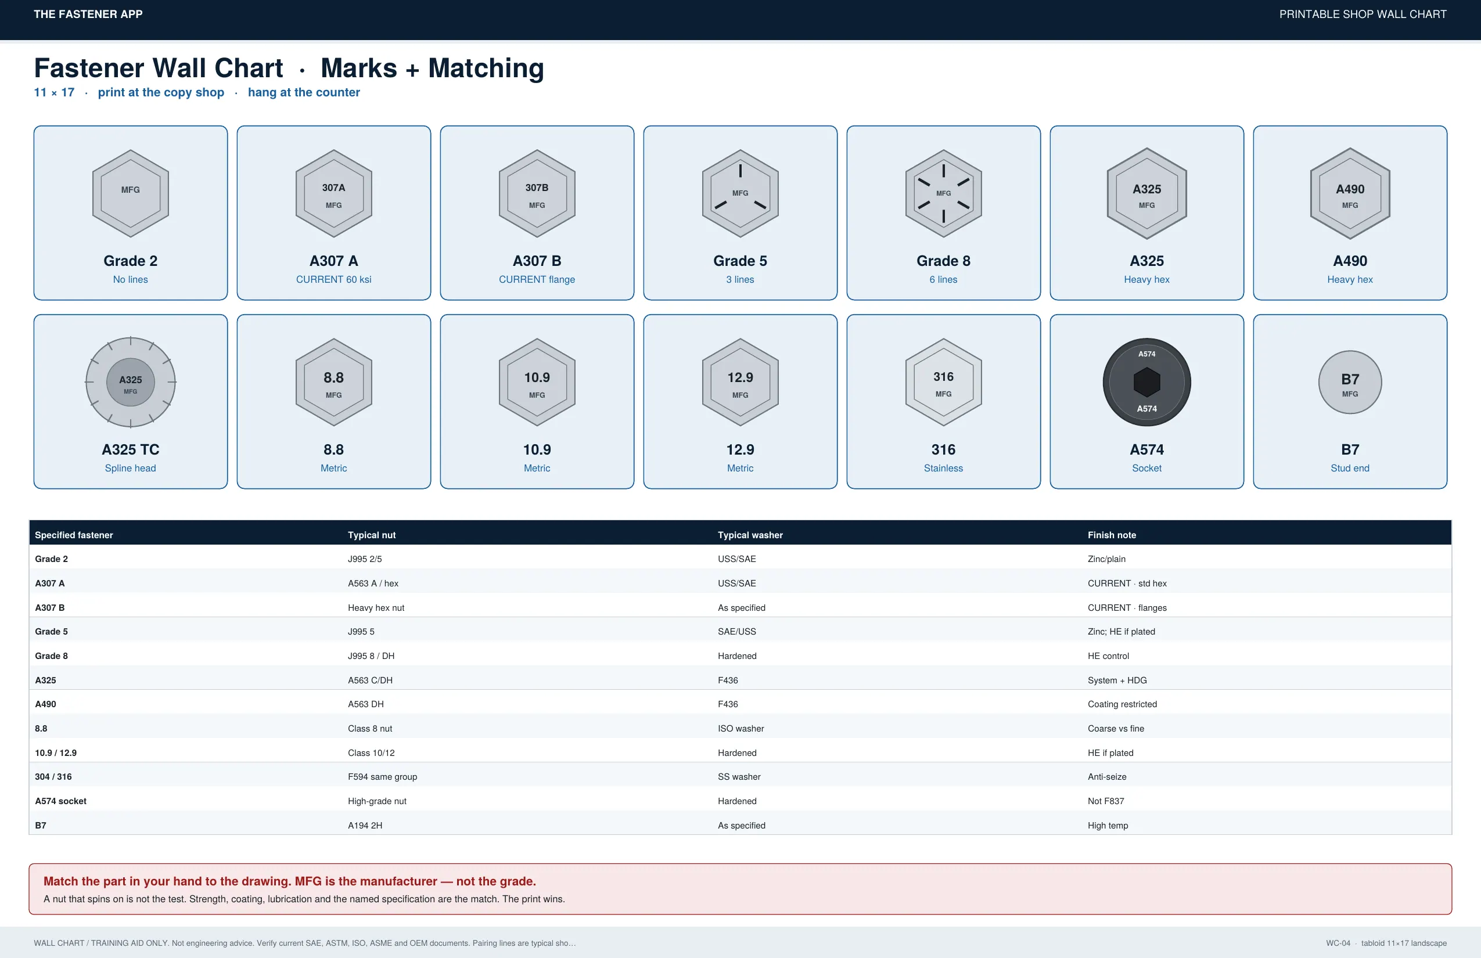Click the red MFG manufacturer warning banner
The image size is (1481, 958).
(740, 889)
